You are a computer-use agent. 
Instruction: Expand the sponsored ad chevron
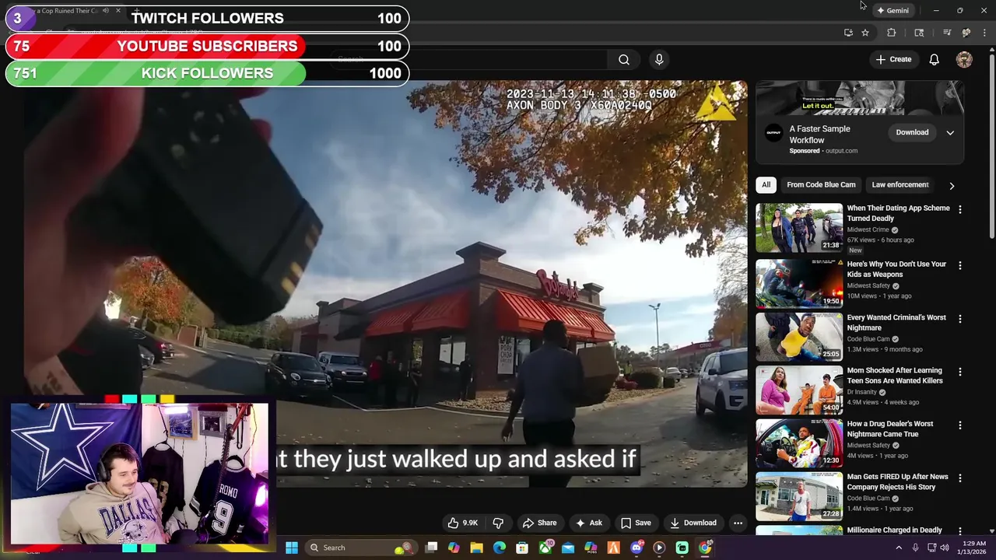[x=950, y=132]
